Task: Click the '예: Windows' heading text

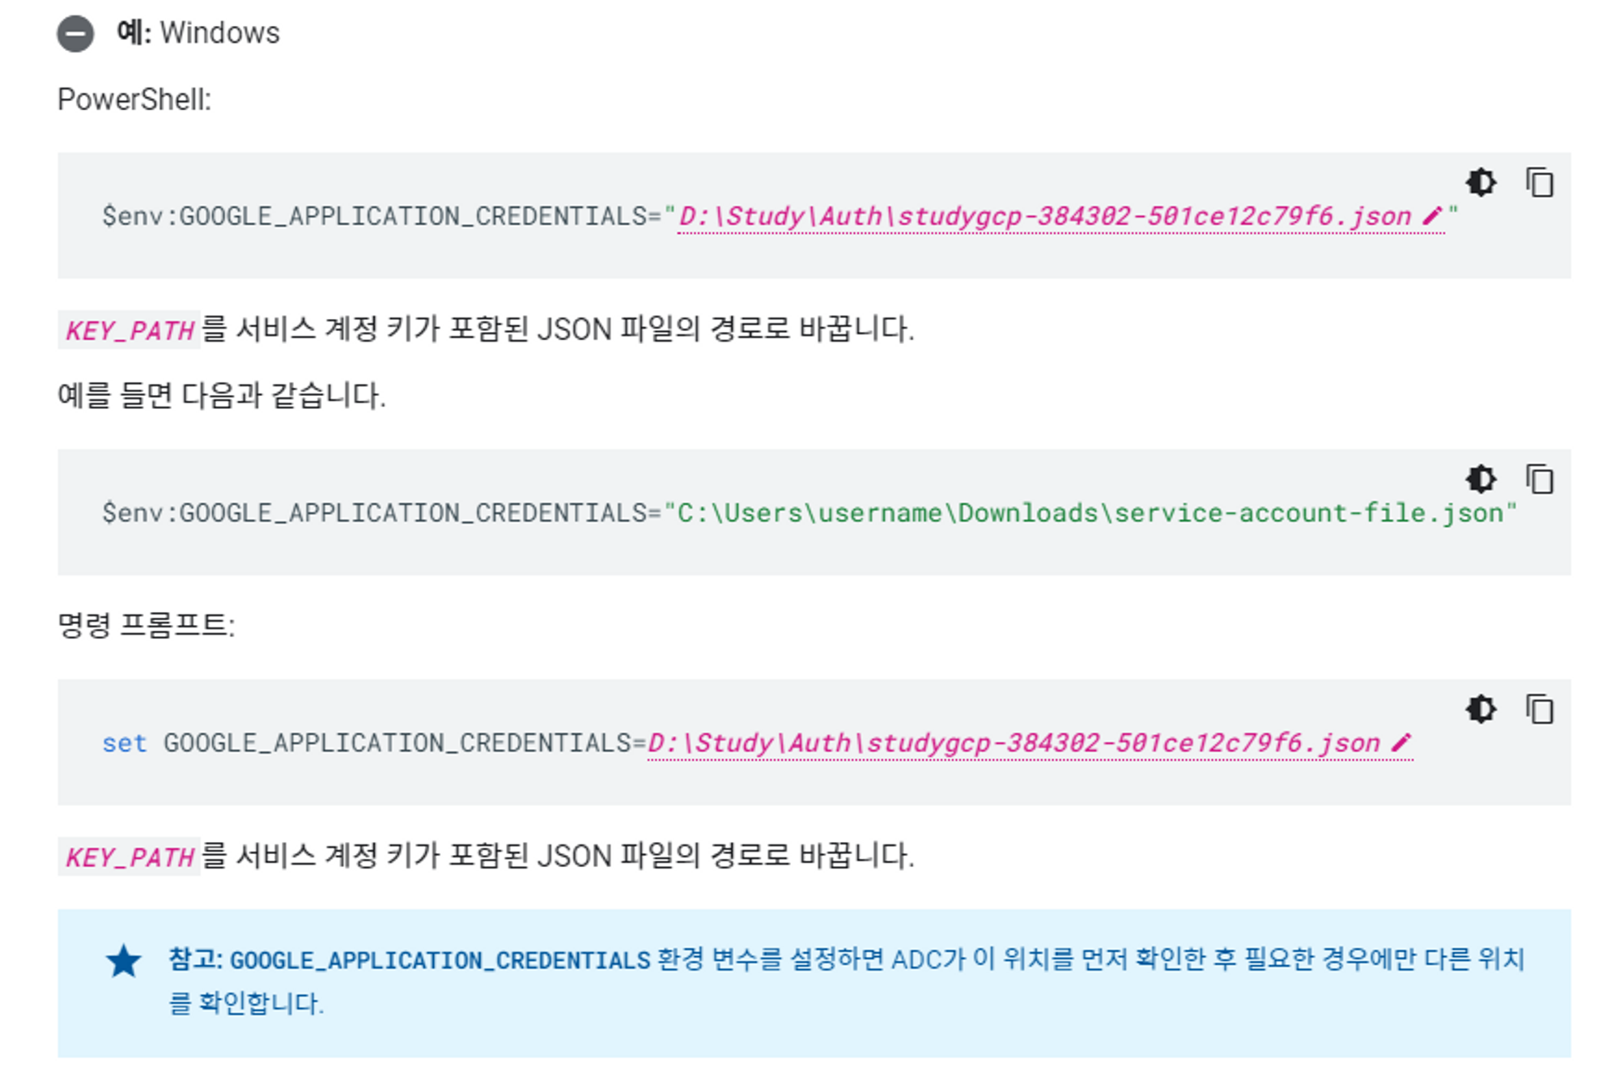Action: click(198, 33)
